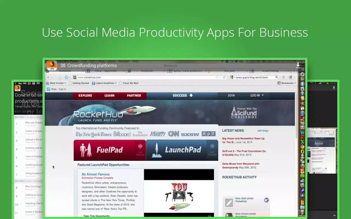Switch to the Kickstarter browser tab

[x=147, y=71]
